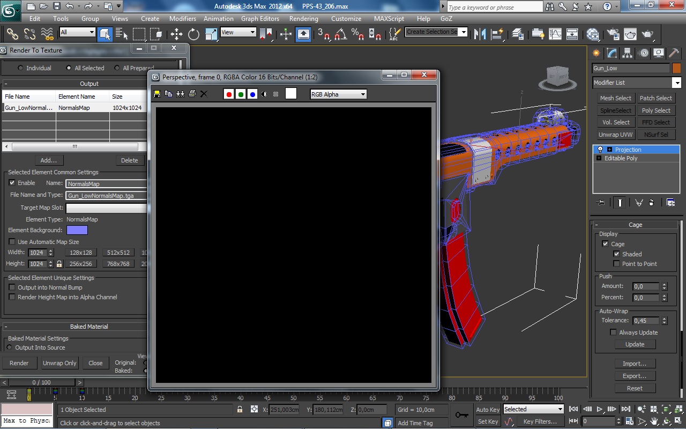Viewport: 686px width, 429px height.
Task: Toggle the 3D Snaps tool
Action: pyautogui.click(x=323, y=34)
